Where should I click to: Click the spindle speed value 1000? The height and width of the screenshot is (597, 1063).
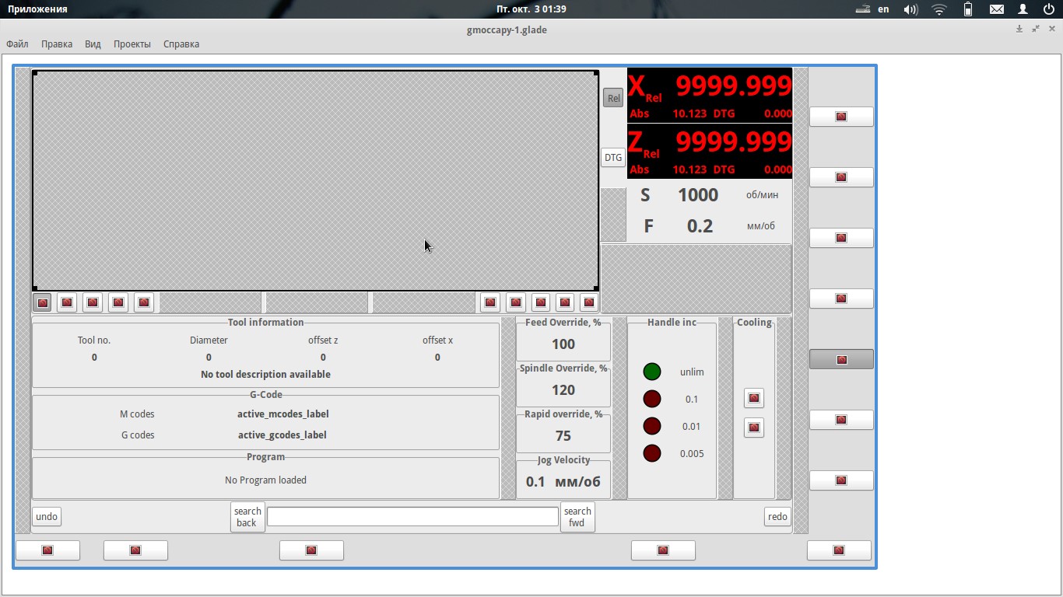point(698,195)
